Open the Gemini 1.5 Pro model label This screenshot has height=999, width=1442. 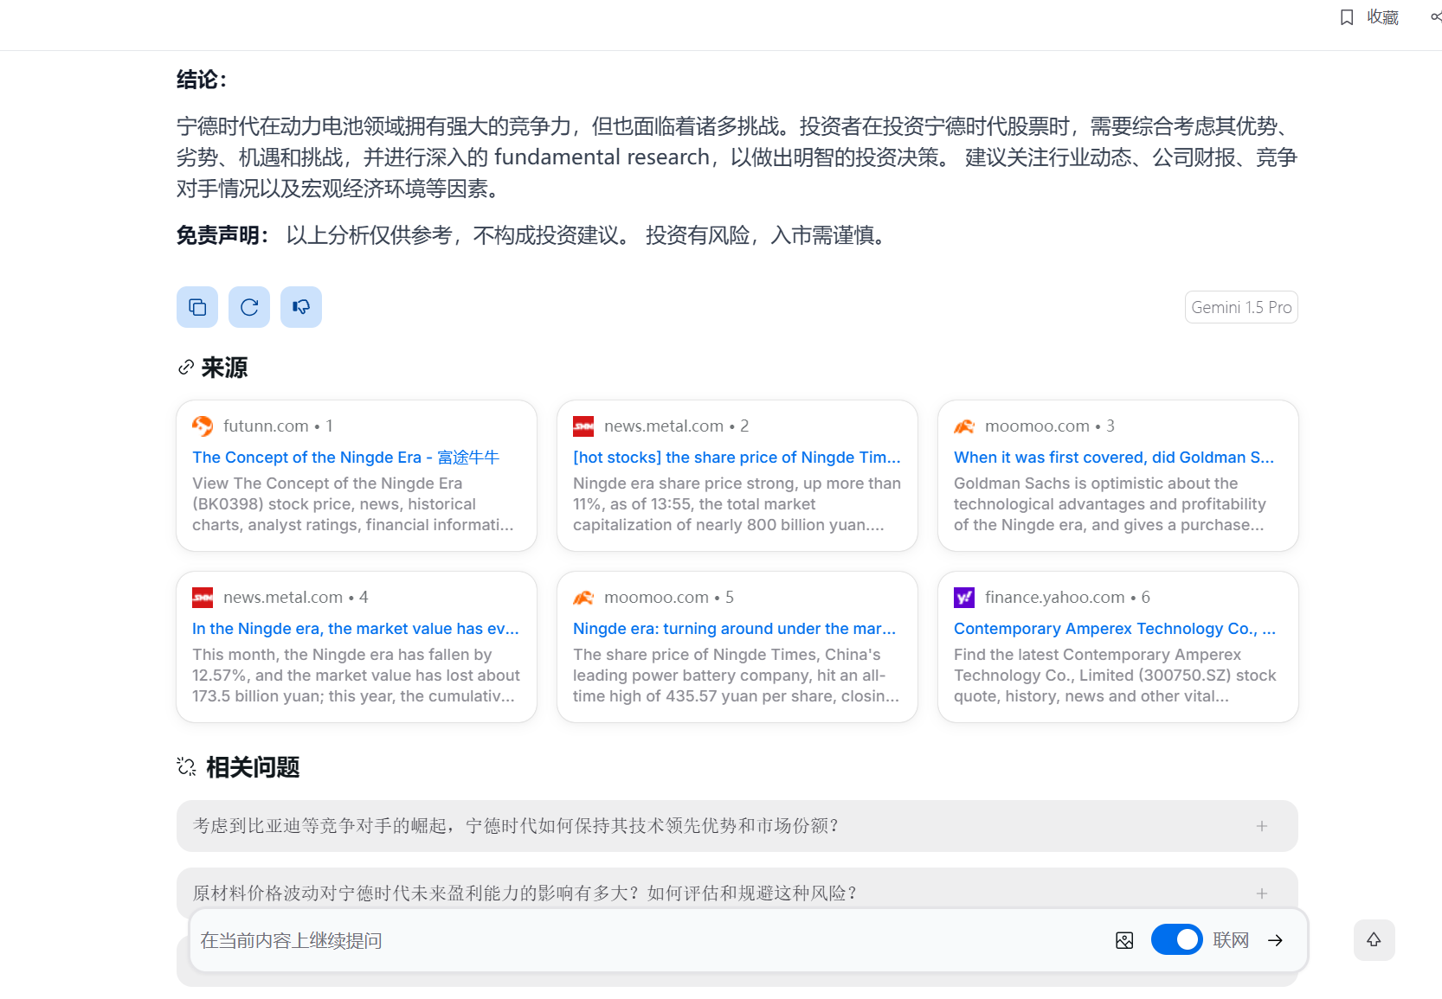coord(1240,307)
